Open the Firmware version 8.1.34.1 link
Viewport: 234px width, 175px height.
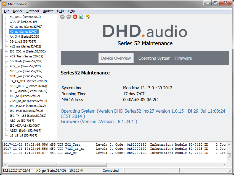(x=99, y=121)
